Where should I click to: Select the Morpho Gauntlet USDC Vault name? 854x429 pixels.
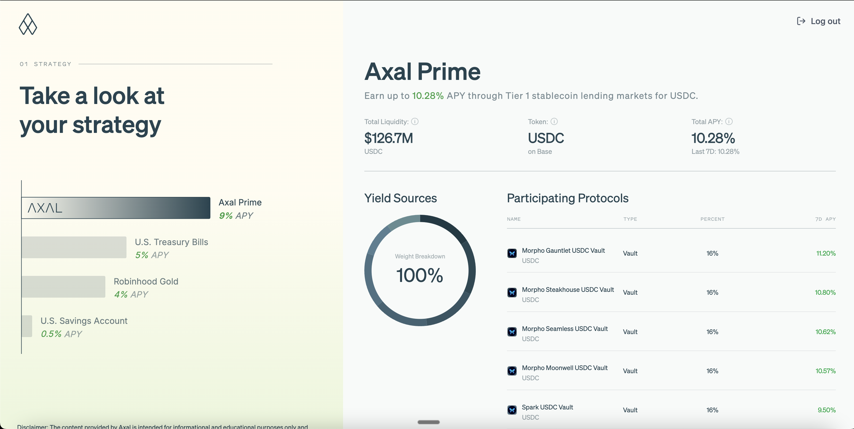(x=563, y=250)
